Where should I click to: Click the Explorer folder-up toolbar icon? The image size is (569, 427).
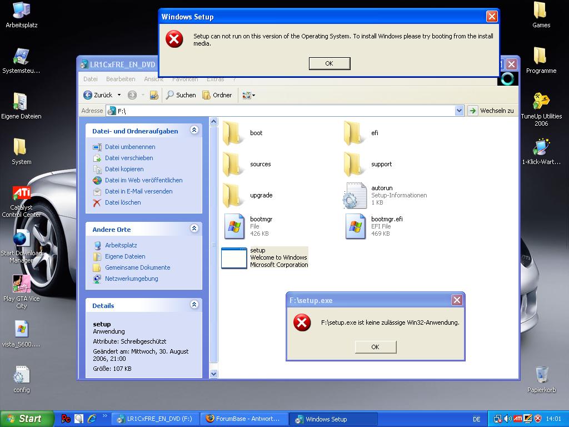pos(154,95)
